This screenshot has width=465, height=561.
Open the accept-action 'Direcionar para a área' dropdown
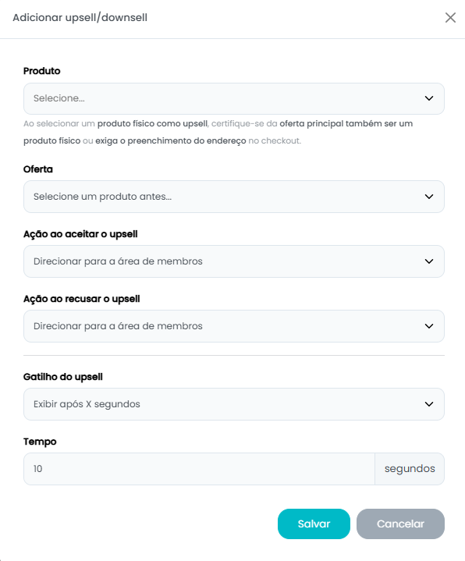[x=234, y=261]
